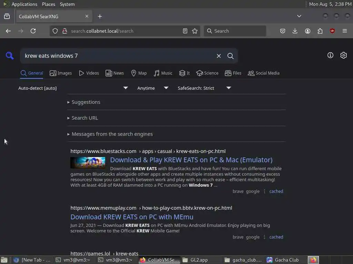Switch to IT category
The image size is (353, 264).
(184, 73)
